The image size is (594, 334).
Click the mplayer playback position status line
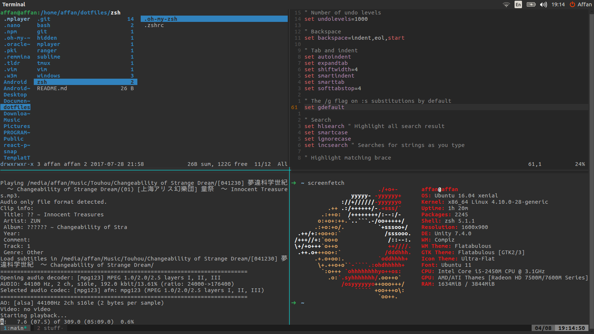tap(67, 322)
